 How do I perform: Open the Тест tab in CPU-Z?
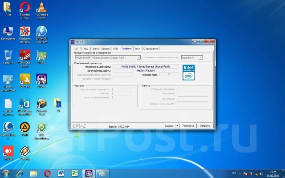pos(137,49)
